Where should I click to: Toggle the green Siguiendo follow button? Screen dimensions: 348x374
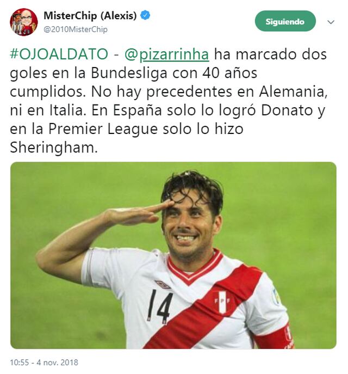285,21
